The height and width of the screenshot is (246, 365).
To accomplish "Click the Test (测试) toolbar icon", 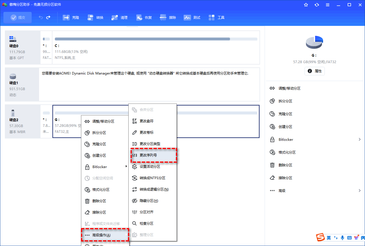I will click(192, 18).
